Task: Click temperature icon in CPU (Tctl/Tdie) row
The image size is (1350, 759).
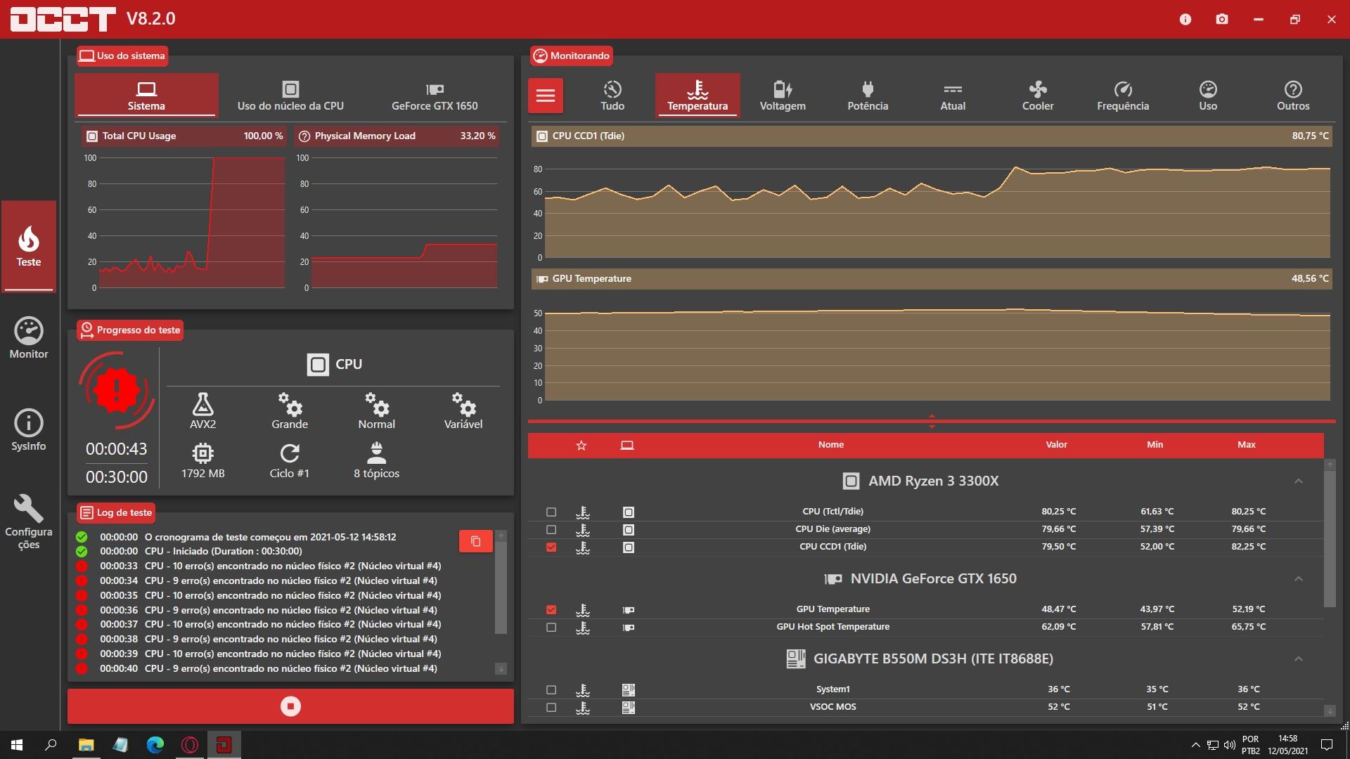Action: tap(583, 512)
